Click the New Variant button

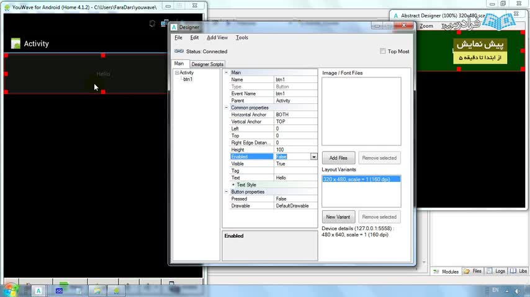(338, 217)
